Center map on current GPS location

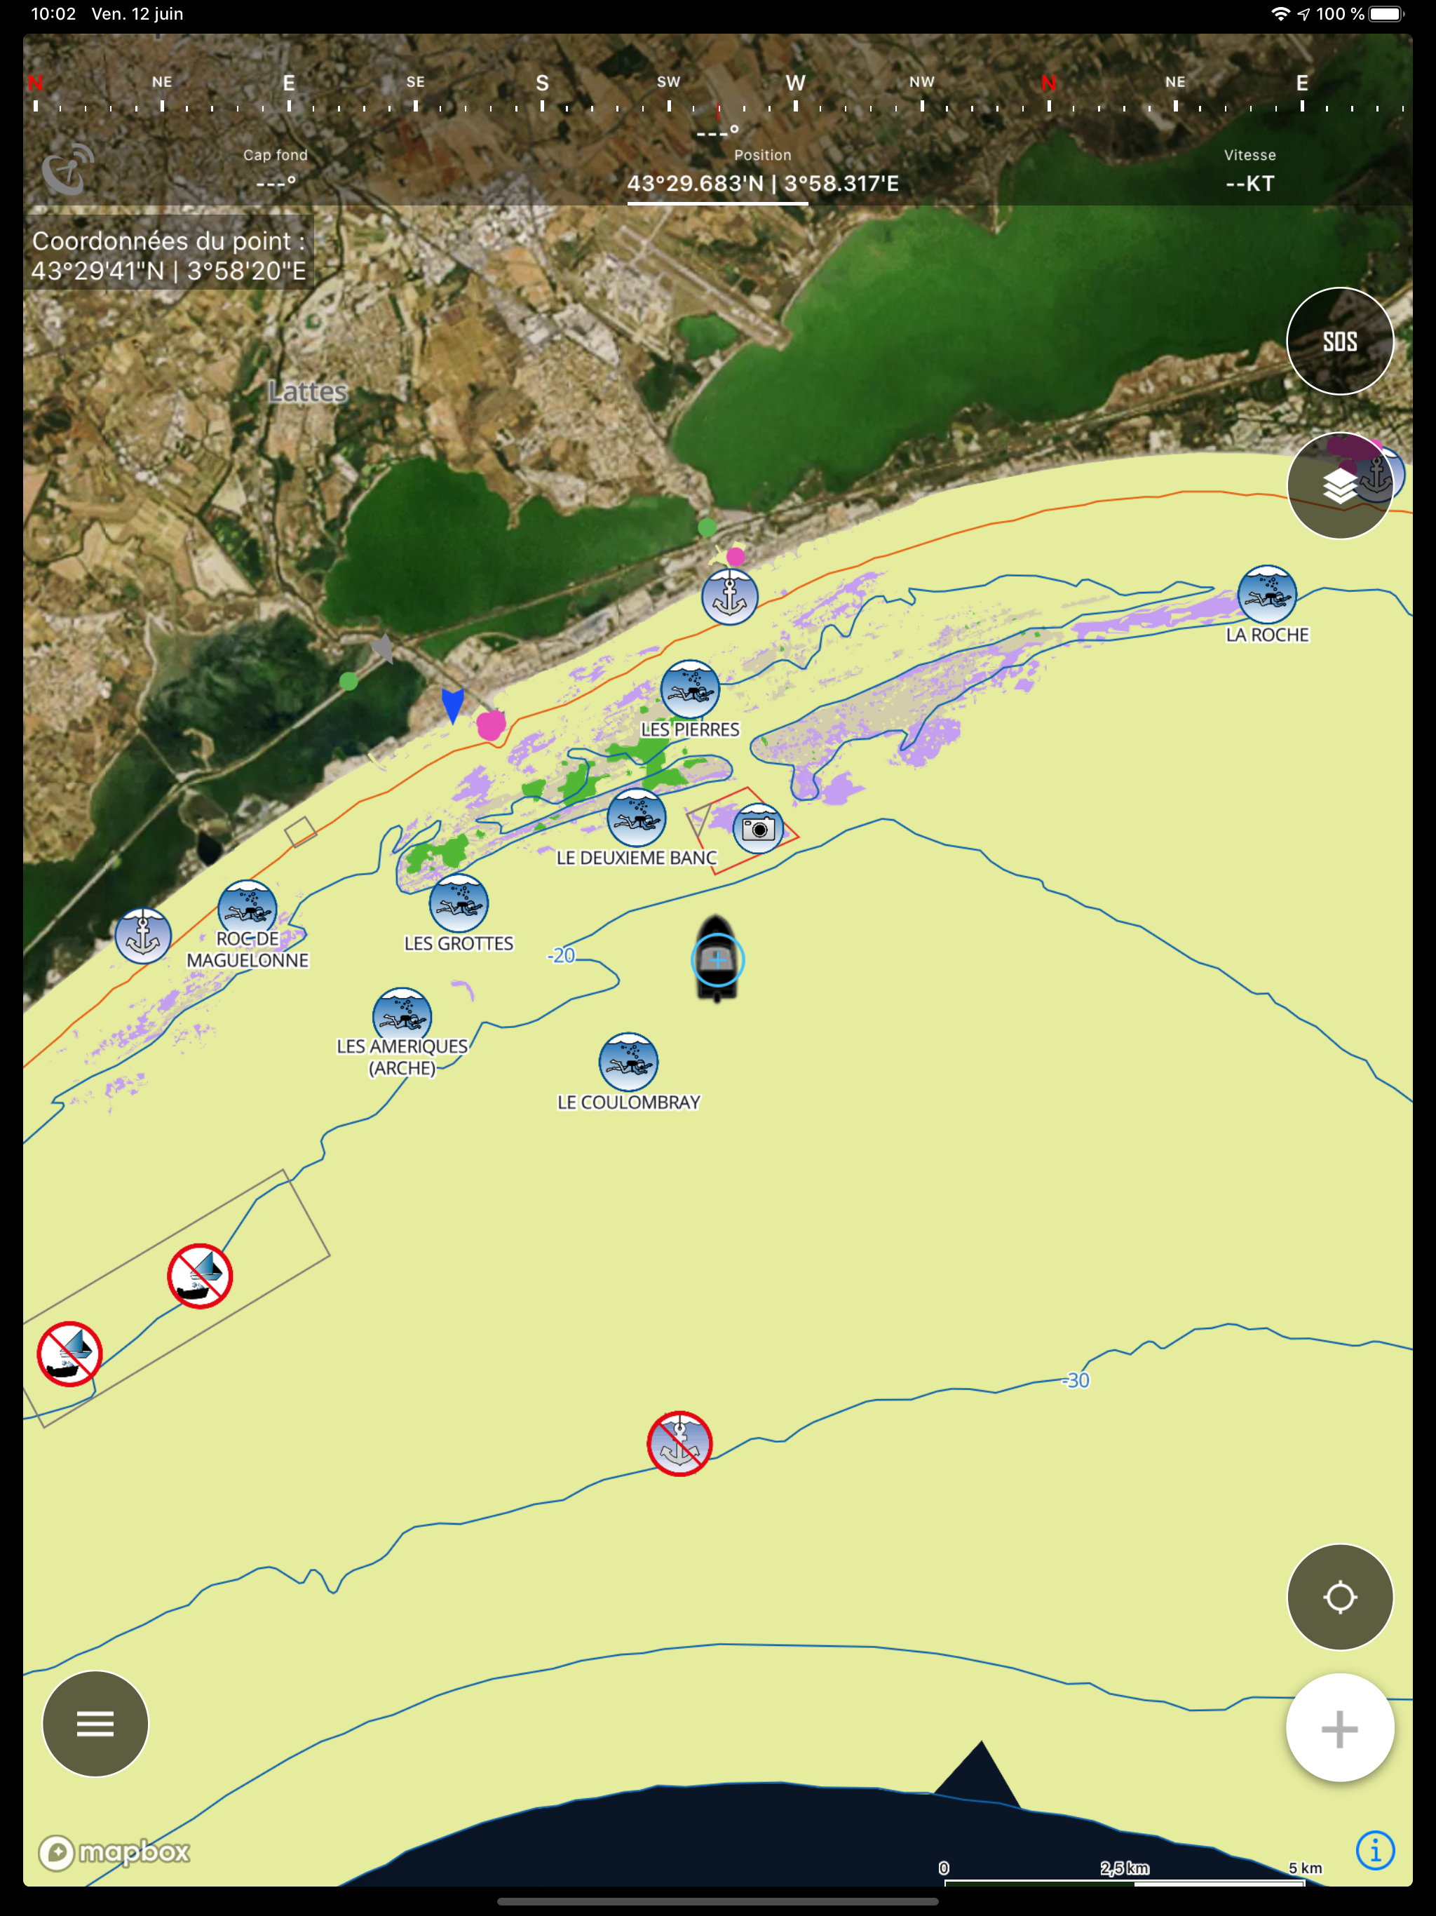coord(1339,1596)
